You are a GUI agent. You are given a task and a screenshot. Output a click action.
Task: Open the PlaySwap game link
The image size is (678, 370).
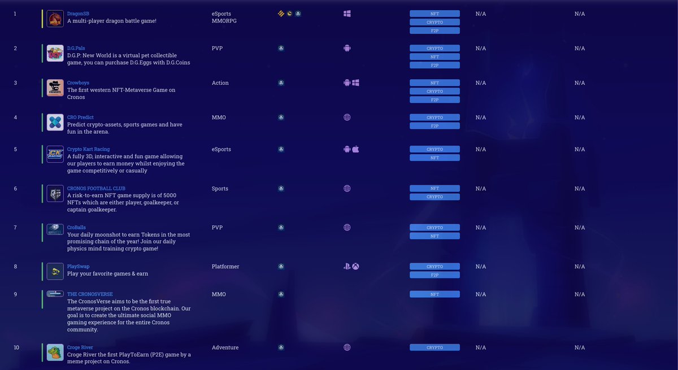pos(79,266)
